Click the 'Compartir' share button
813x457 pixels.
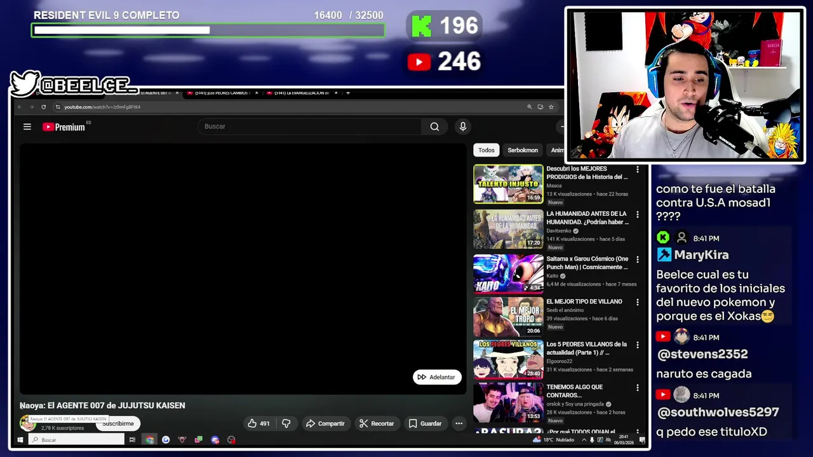click(x=325, y=423)
